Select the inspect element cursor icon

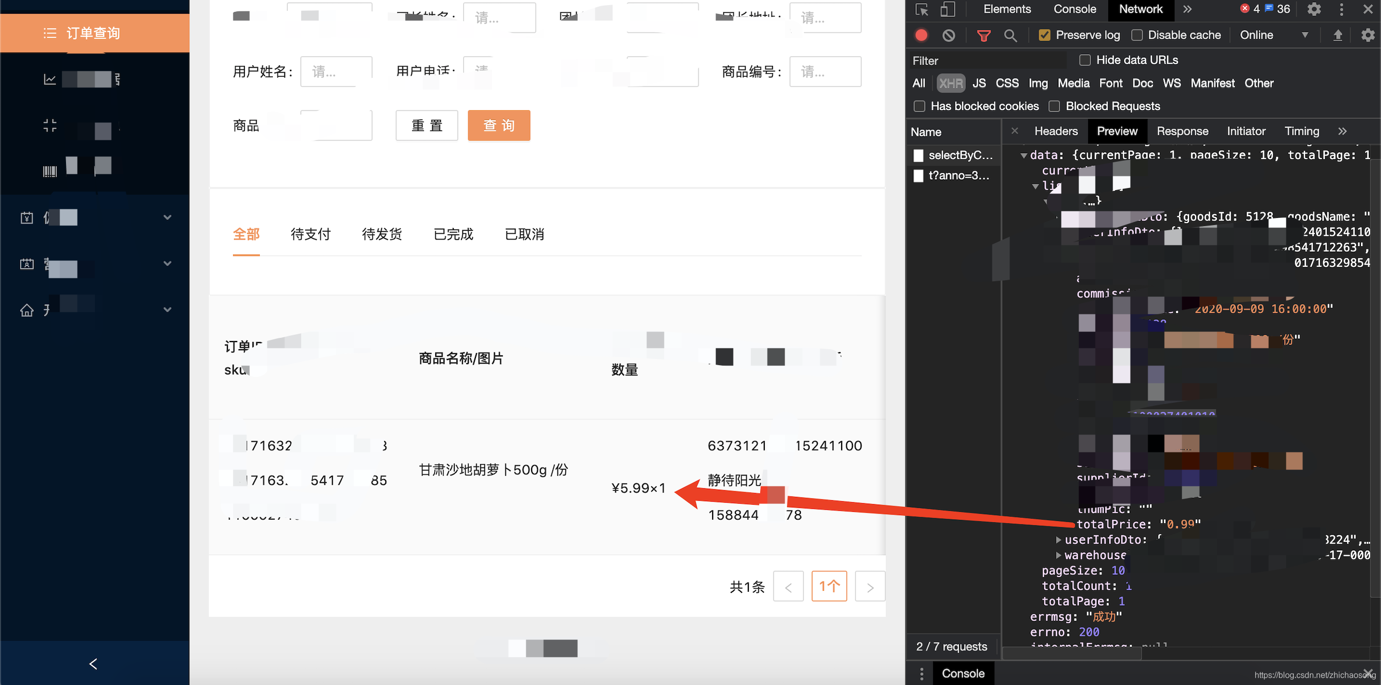click(x=922, y=9)
